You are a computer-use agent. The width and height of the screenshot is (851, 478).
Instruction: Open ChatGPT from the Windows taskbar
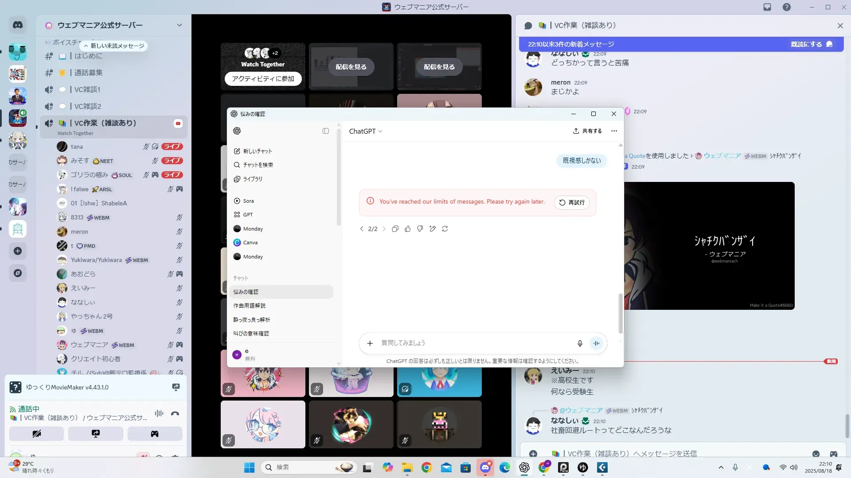pyautogui.click(x=524, y=467)
